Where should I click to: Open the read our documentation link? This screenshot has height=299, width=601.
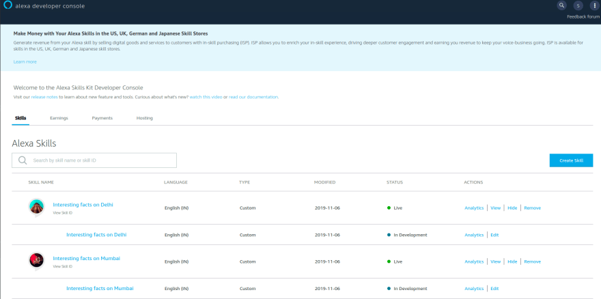coord(253,98)
